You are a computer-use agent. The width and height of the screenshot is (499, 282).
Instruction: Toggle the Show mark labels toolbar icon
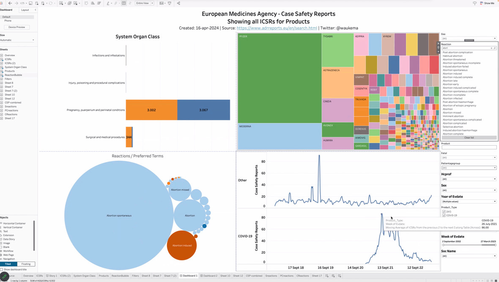tap(124, 3)
